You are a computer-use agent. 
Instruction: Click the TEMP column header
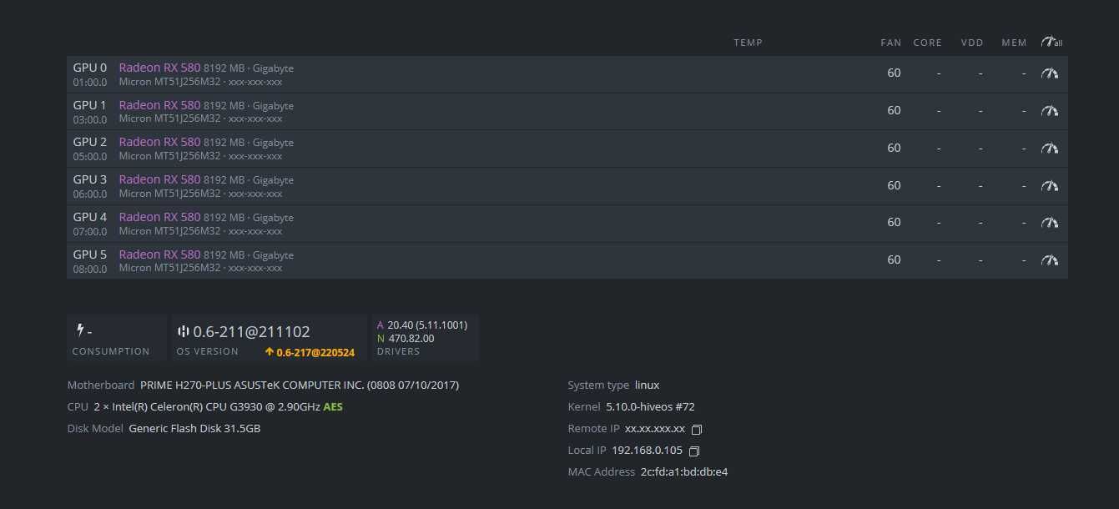coord(748,43)
